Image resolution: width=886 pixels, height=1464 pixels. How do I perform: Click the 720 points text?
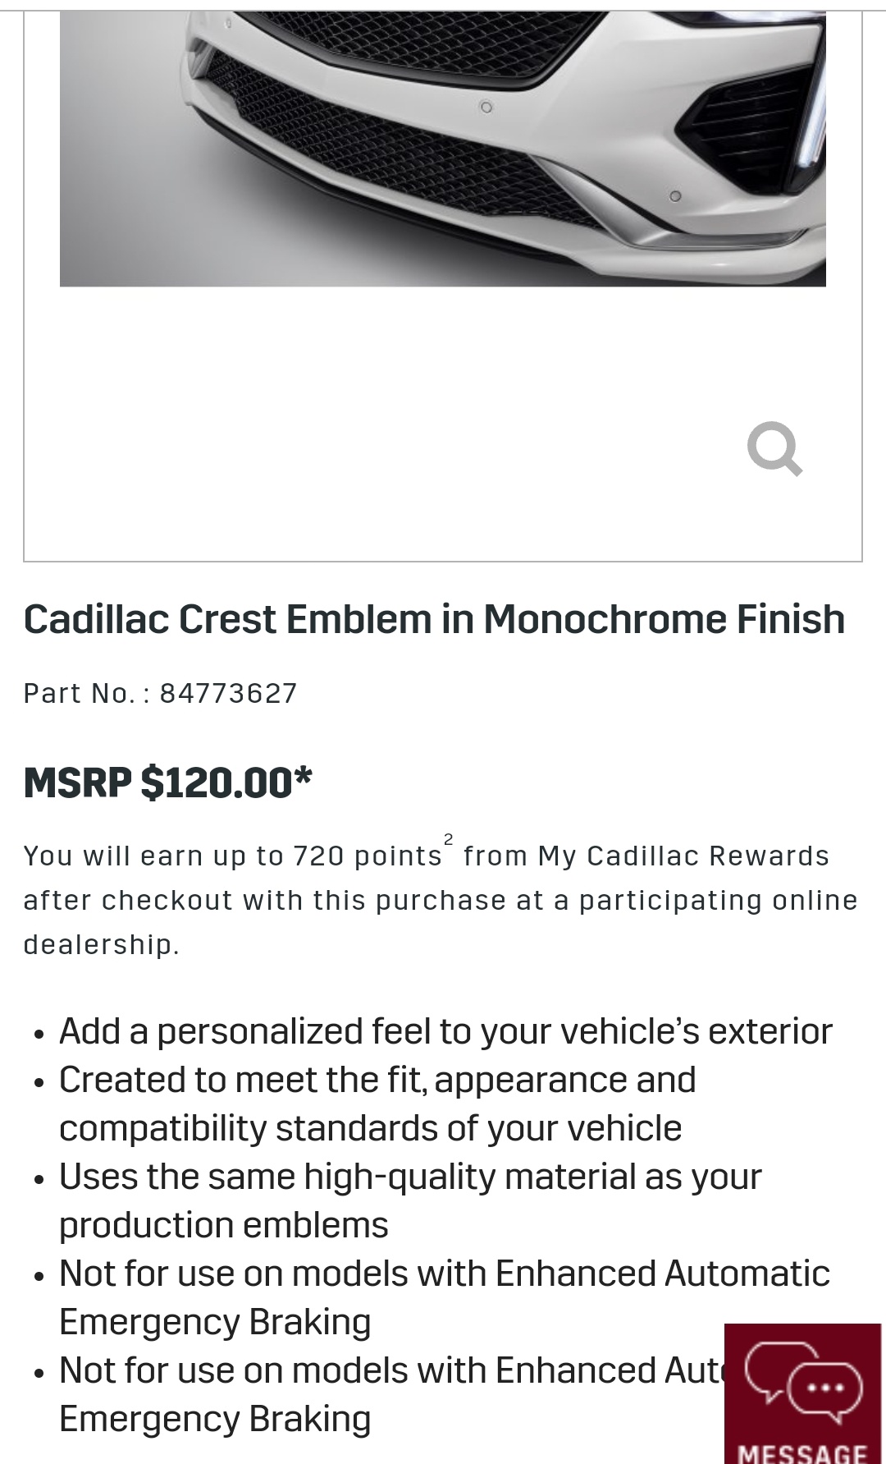(x=368, y=856)
